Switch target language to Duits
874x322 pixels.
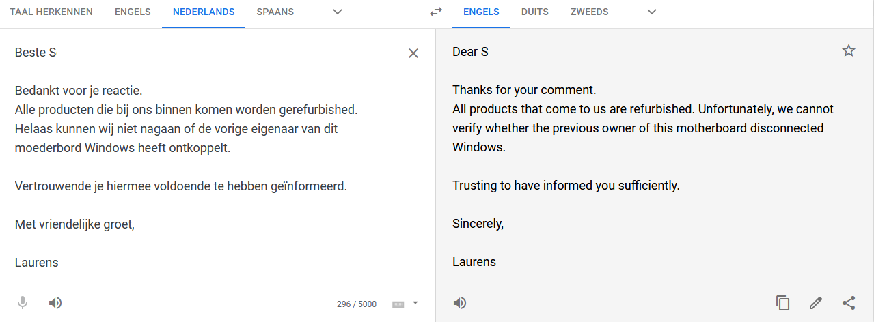pos(535,12)
